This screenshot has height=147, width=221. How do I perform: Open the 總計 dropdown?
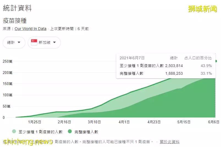(14, 42)
